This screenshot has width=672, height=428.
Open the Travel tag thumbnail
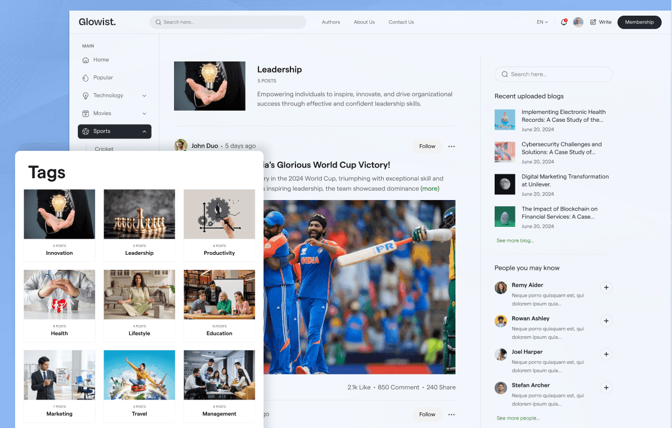coord(139,375)
